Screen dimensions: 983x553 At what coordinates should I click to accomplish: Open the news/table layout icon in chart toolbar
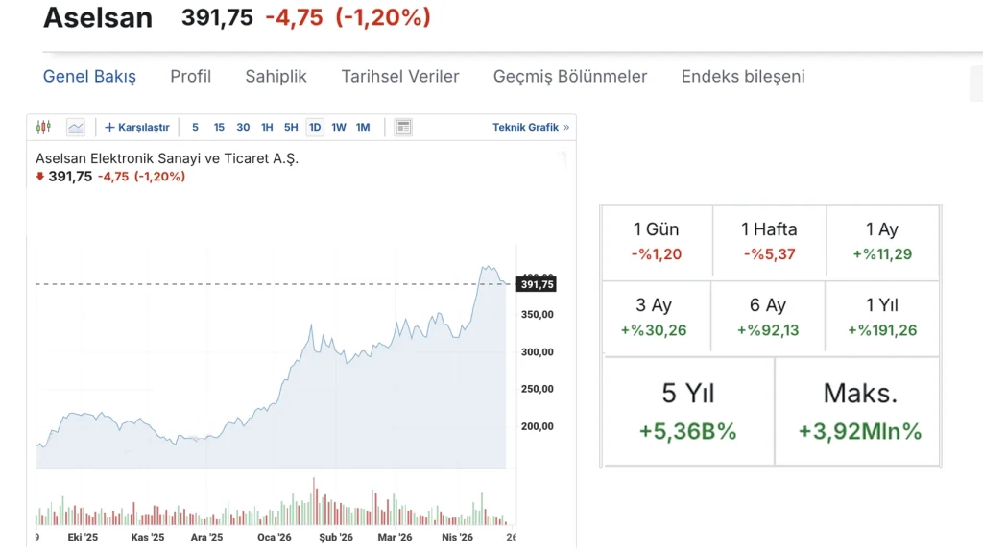tap(403, 127)
